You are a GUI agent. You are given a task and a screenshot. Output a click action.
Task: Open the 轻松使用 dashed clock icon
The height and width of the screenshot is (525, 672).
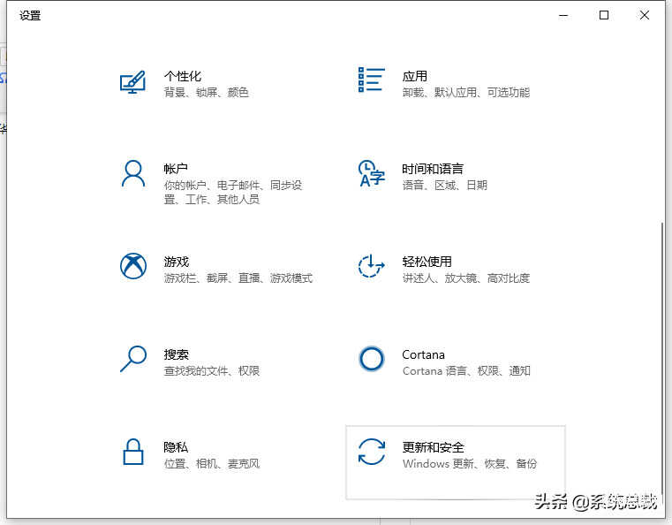tap(371, 266)
